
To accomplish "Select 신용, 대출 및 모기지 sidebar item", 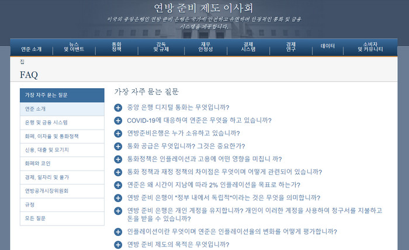I will pos(62,150).
